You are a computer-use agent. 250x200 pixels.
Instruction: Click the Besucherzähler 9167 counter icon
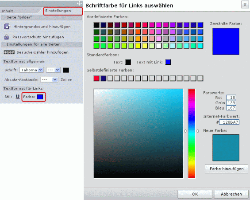9,52
